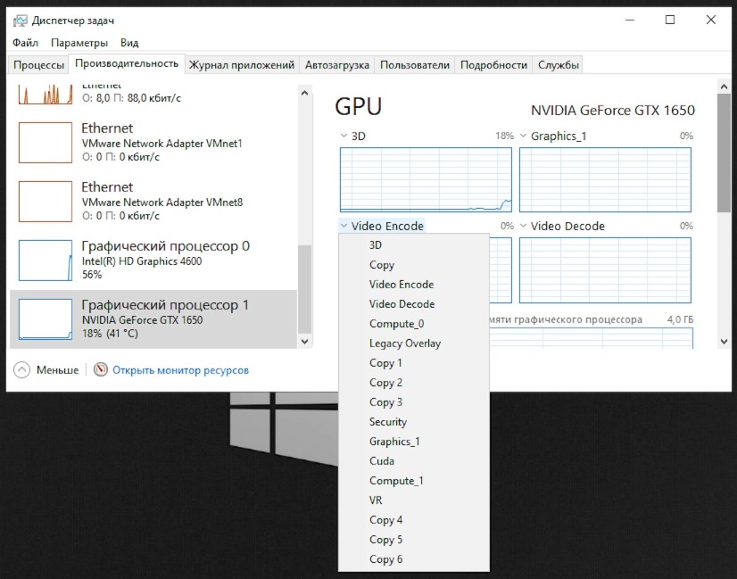
Task: Click the device list scroll up arrow
Action: [304, 93]
